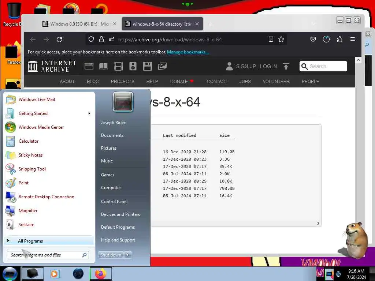Click the Start orb button
Image resolution: width=375 pixels, height=281 pixels.
(x=10, y=274)
